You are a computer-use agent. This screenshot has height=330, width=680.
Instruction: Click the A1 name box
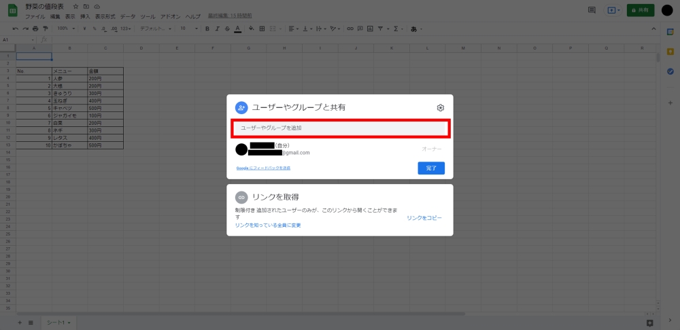tap(17, 40)
